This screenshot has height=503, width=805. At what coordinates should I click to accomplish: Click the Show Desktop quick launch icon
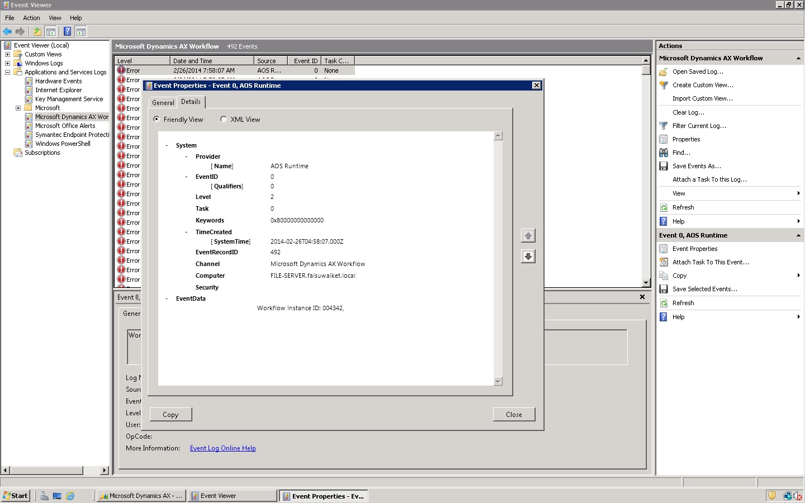coord(57,496)
